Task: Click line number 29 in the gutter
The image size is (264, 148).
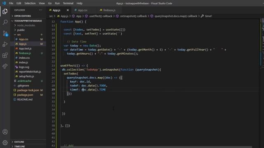Action: (53, 90)
